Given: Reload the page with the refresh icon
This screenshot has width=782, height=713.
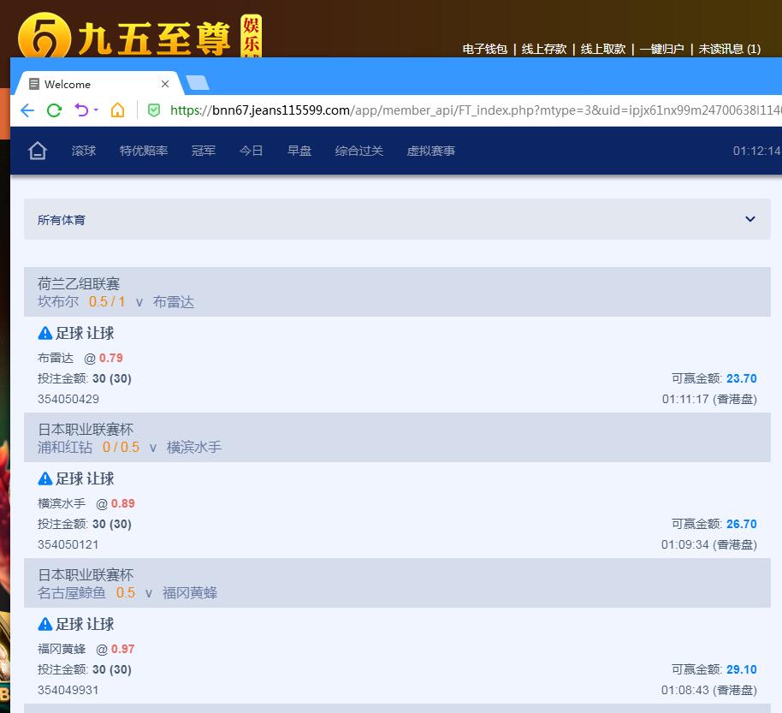Looking at the screenshot, I should tap(54, 110).
